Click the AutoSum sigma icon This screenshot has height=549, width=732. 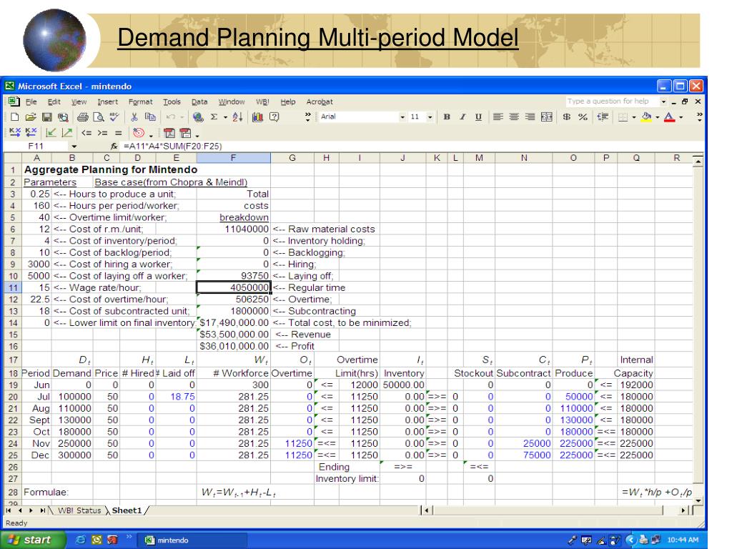[214, 117]
